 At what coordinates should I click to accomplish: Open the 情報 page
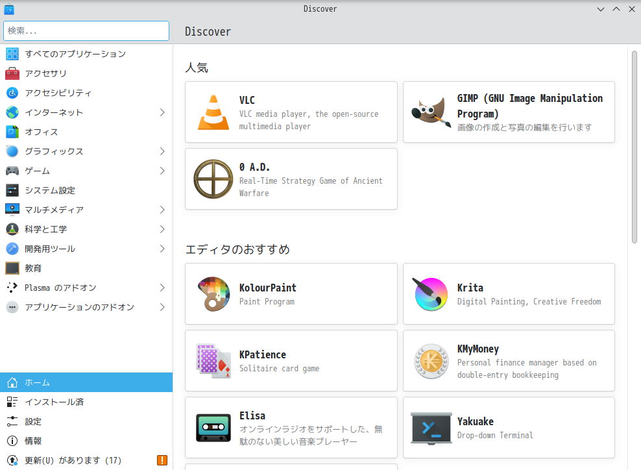point(86,441)
